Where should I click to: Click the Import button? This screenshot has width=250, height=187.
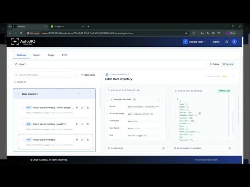click(x=20, y=64)
